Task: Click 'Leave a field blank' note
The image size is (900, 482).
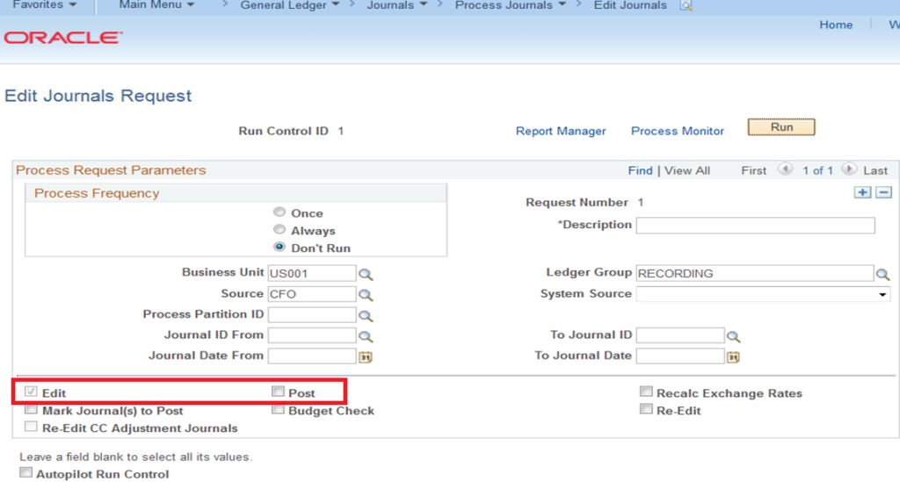Action: pyautogui.click(x=136, y=457)
